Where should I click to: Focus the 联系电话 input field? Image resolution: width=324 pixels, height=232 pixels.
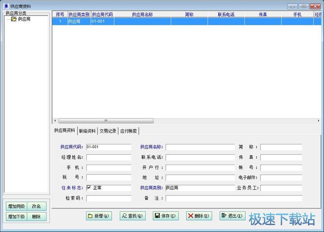click(x=200, y=157)
